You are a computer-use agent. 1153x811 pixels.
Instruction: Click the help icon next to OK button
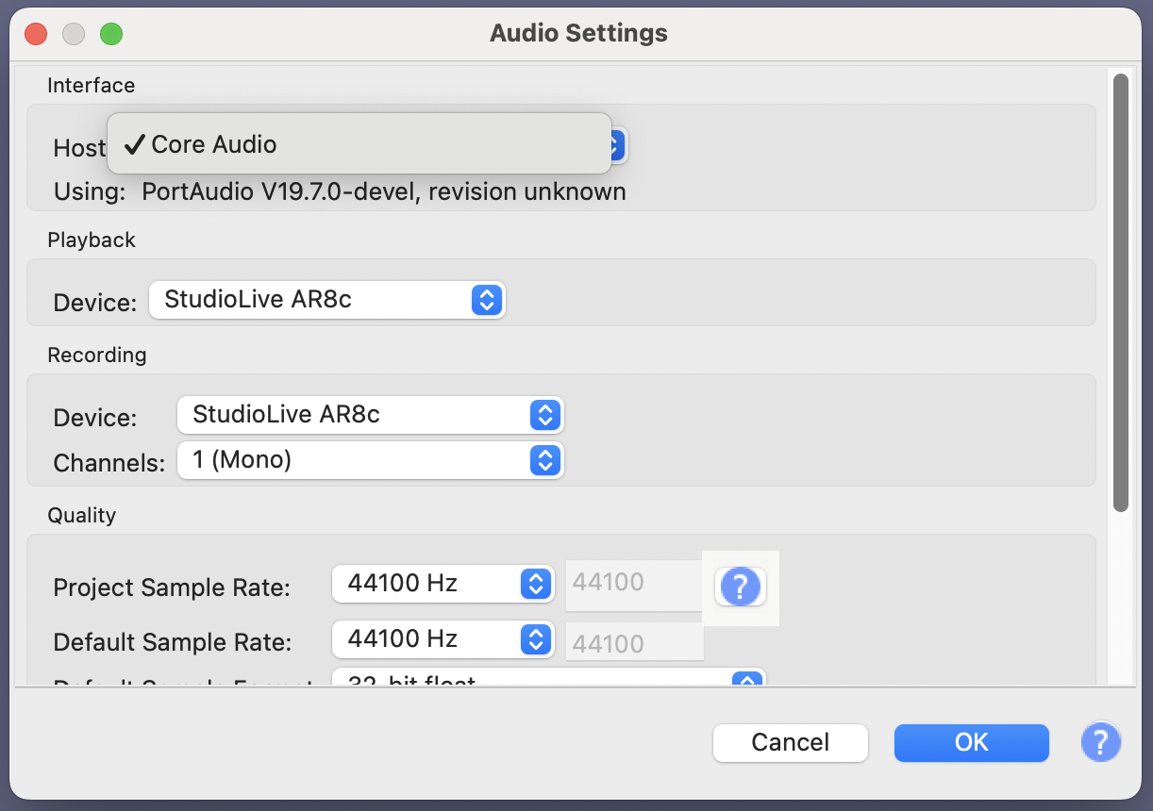coord(1101,742)
